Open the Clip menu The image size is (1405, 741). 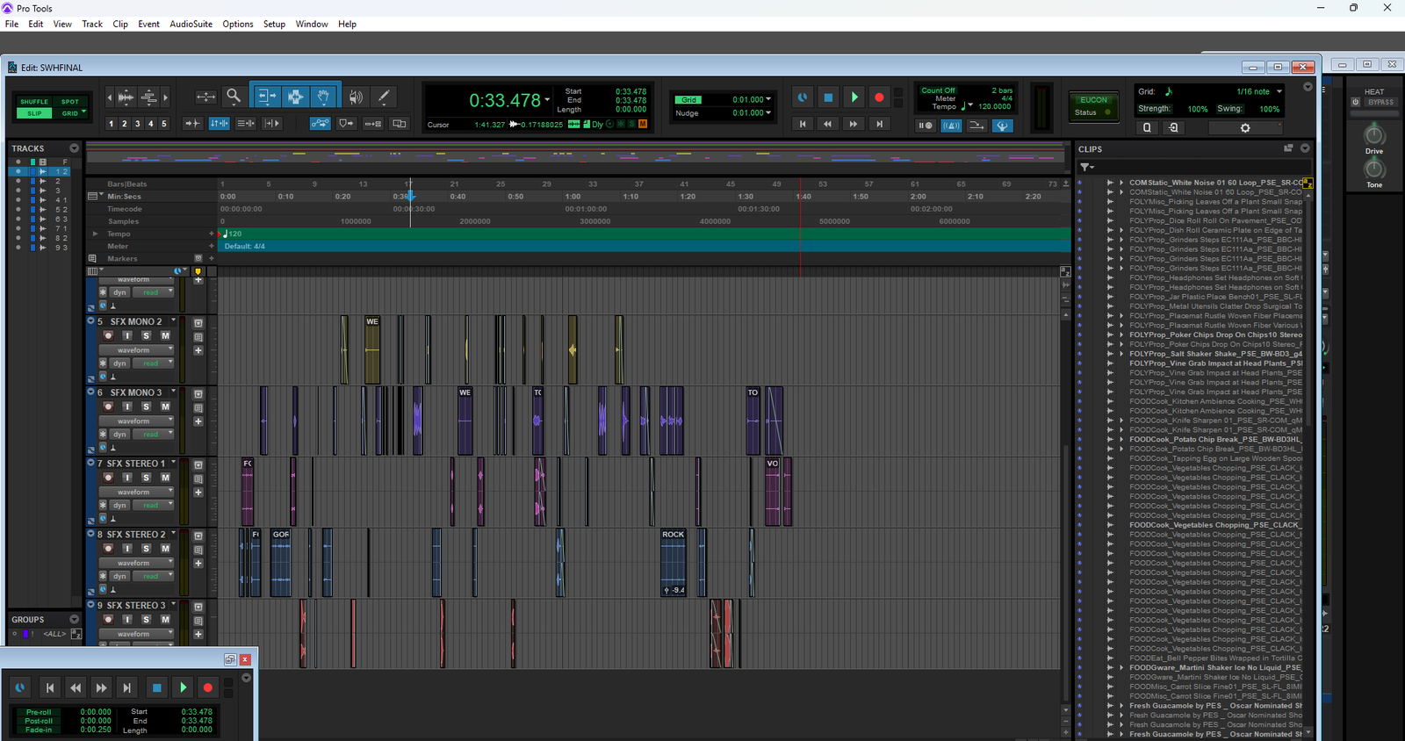coord(120,24)
